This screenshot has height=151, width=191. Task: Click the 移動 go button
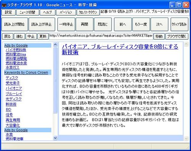[x=159, y=37]
